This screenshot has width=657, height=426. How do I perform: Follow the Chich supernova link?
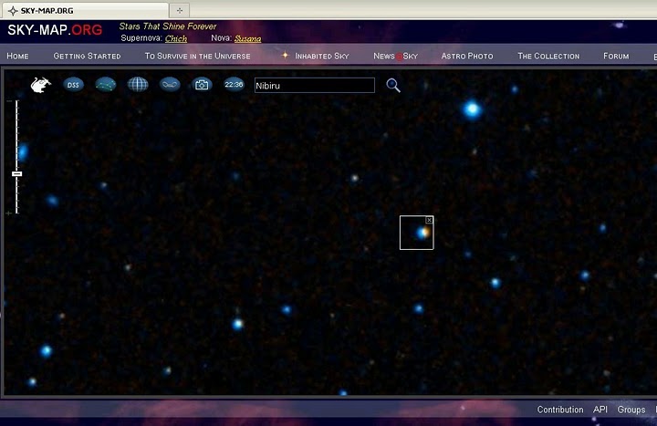click(176, 38)
